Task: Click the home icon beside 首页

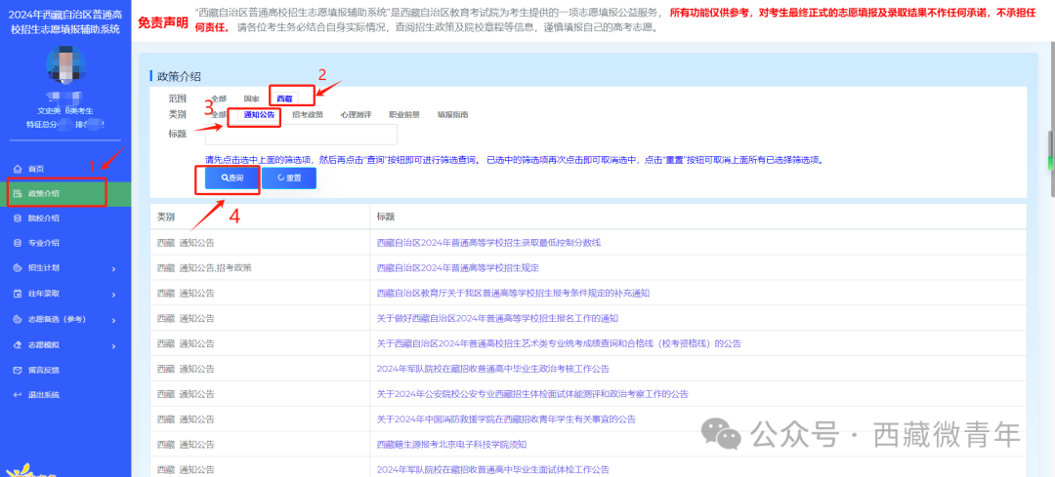Action: coord(19,169)
